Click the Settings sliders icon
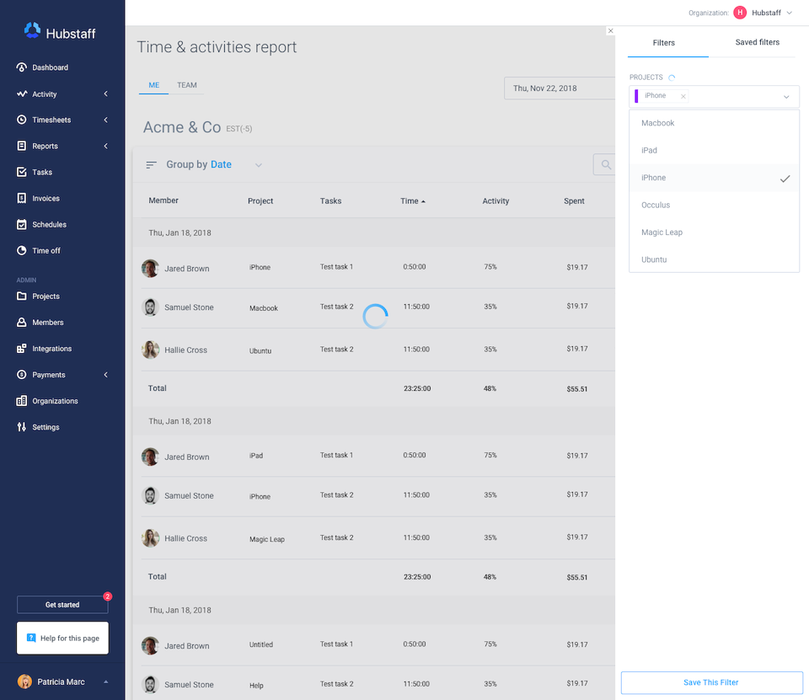This screenshot has width=809, height=700. (22, 427)
